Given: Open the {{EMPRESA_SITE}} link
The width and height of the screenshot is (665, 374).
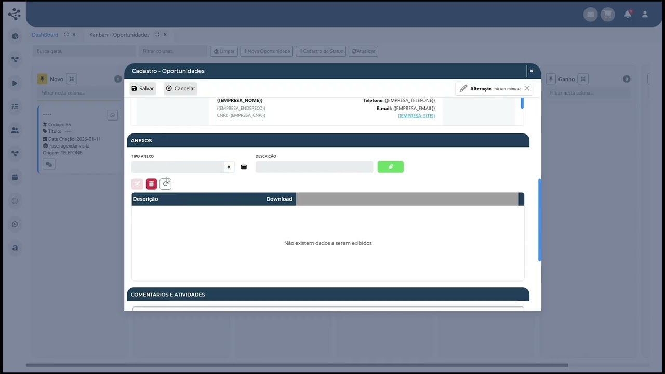Looking at the screenshot, I should coord(416,116).
